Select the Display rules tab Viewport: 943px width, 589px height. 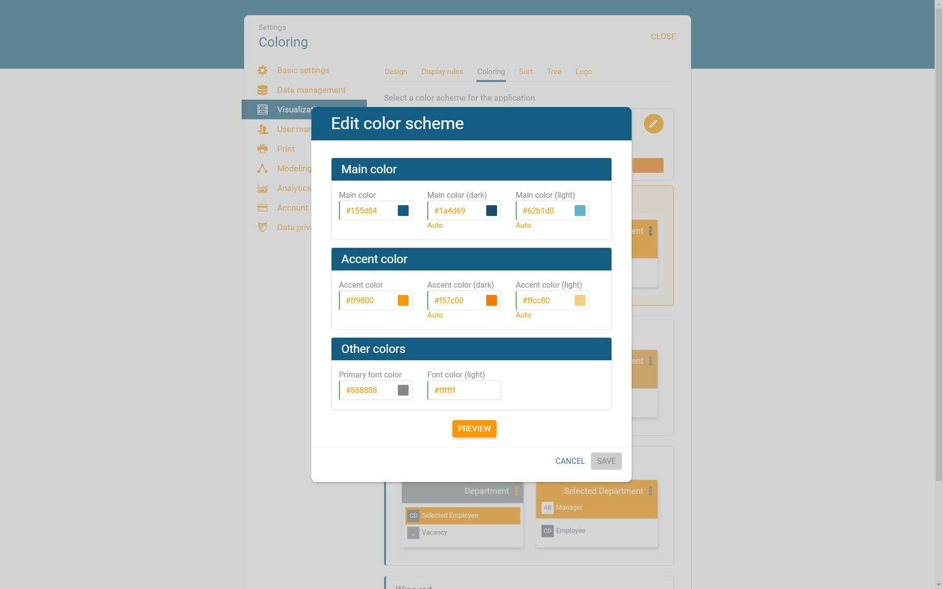coord(442,71)
